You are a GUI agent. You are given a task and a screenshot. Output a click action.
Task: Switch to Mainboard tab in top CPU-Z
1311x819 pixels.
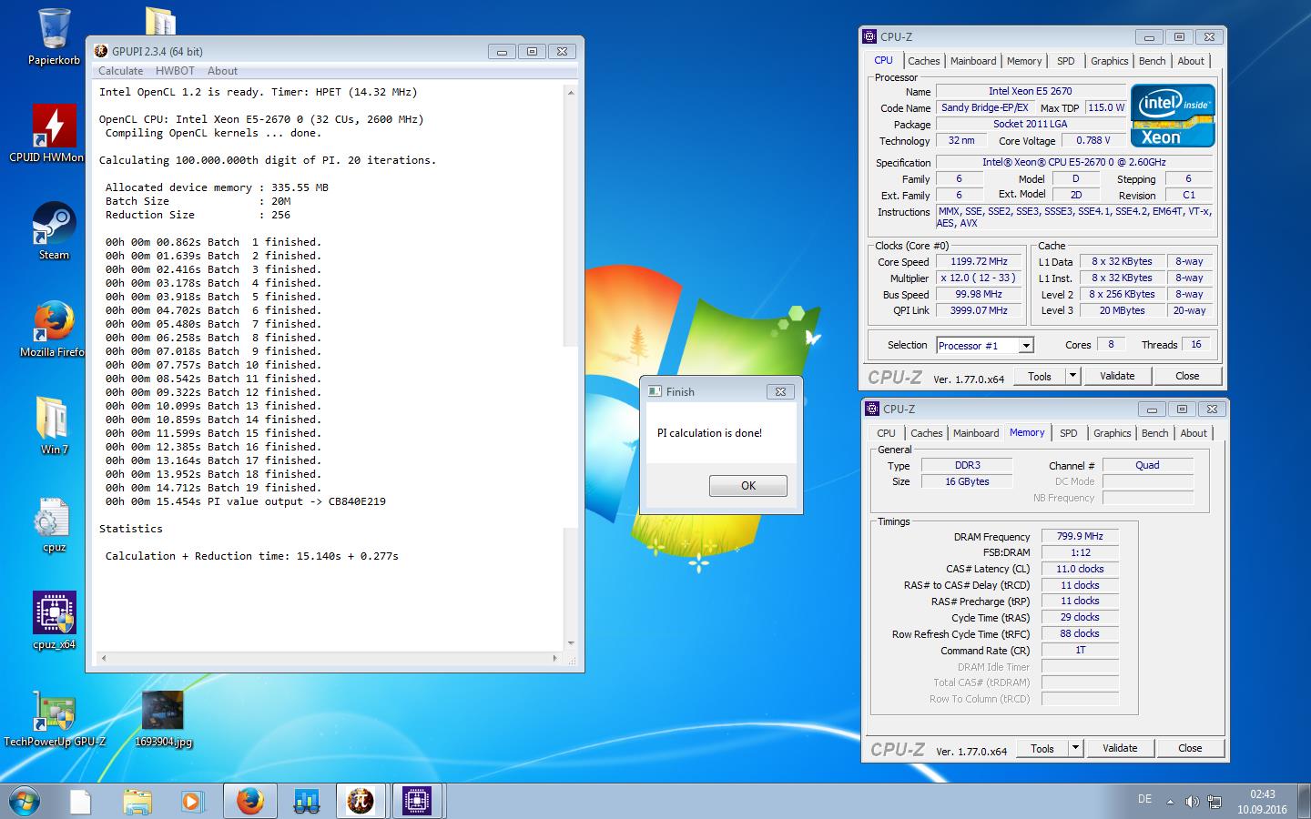(973, 61)
